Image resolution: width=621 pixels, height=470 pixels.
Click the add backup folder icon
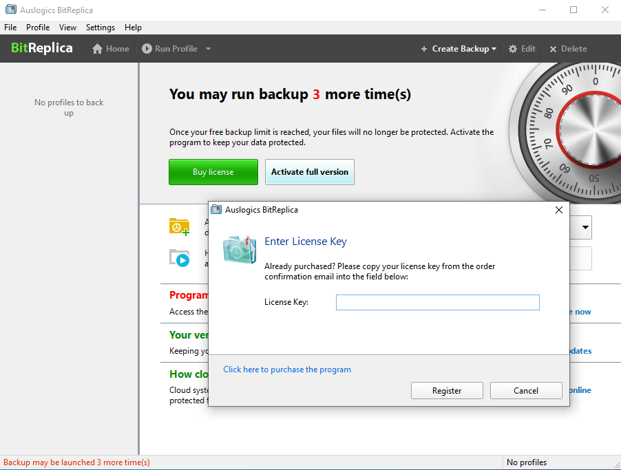(x=179, y=227)
